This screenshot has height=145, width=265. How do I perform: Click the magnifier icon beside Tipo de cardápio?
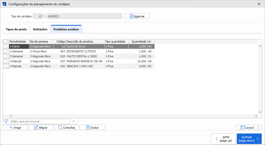(44, 16)
